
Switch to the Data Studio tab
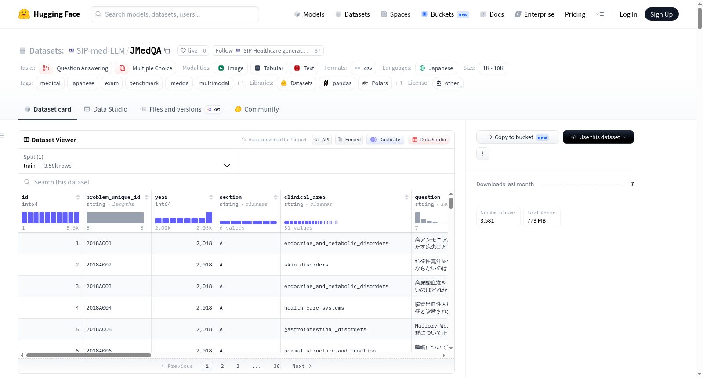coord(105,109)
